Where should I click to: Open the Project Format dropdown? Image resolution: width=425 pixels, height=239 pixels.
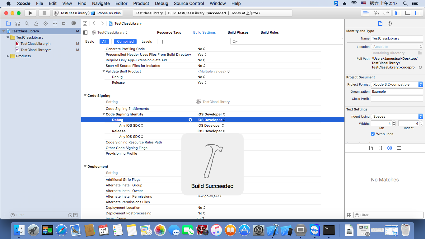coord(397,84)
